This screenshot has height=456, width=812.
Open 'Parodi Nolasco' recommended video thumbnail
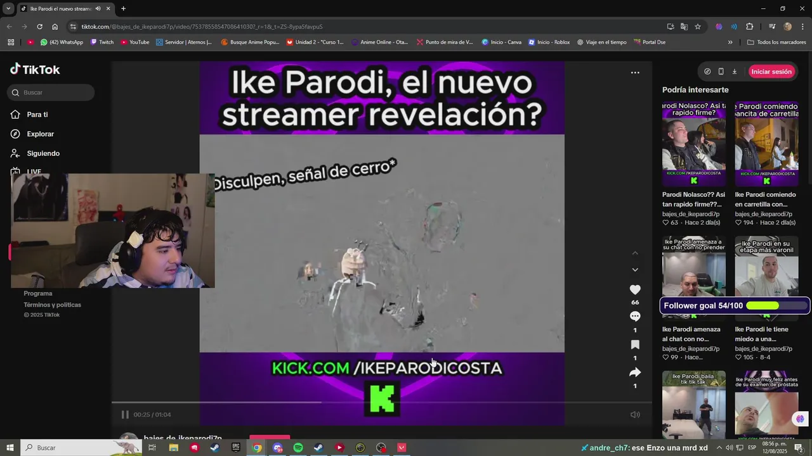click(693, 143)
